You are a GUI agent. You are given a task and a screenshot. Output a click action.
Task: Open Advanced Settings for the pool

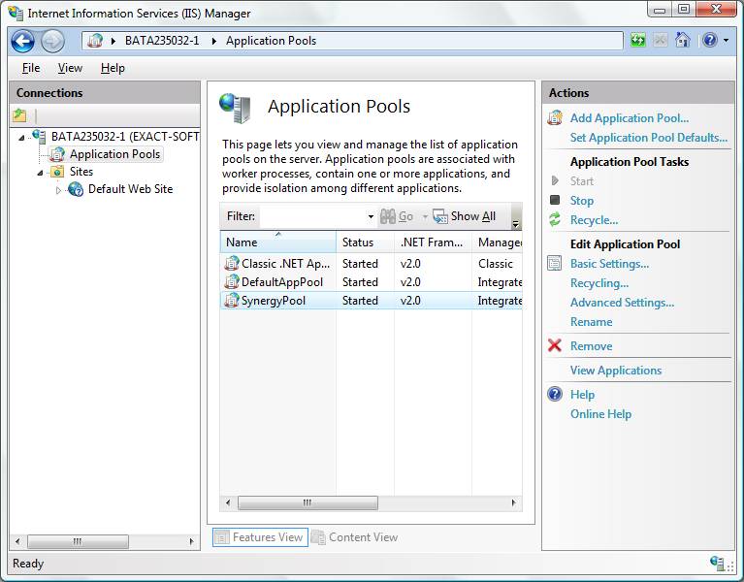pyautogui.click(x=622, y=303)
